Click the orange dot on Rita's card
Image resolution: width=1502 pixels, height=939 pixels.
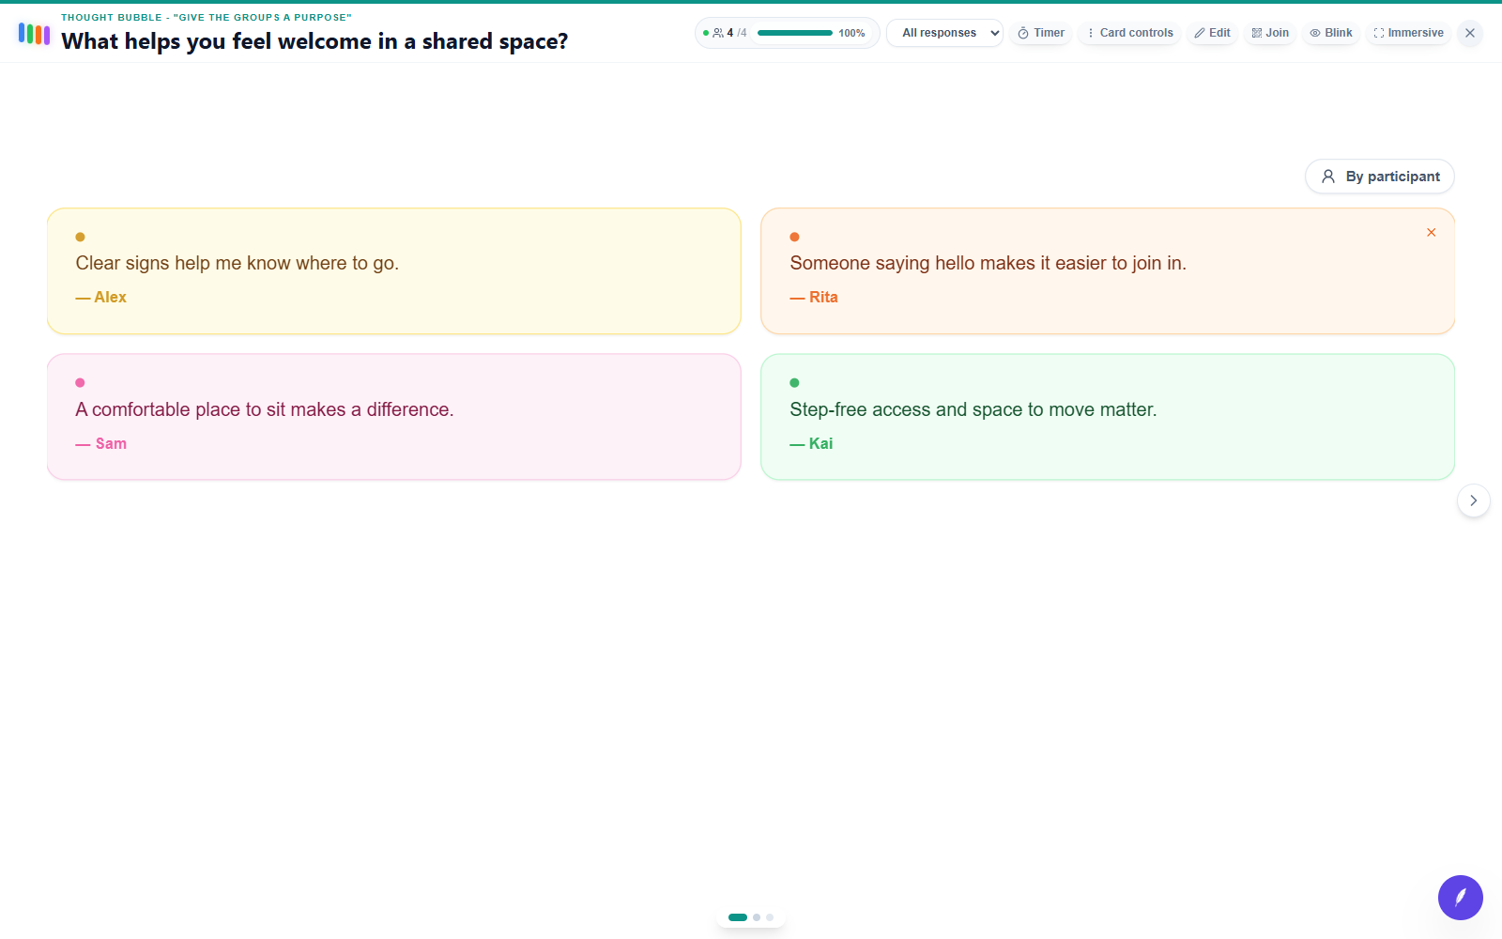pos(794,237)
